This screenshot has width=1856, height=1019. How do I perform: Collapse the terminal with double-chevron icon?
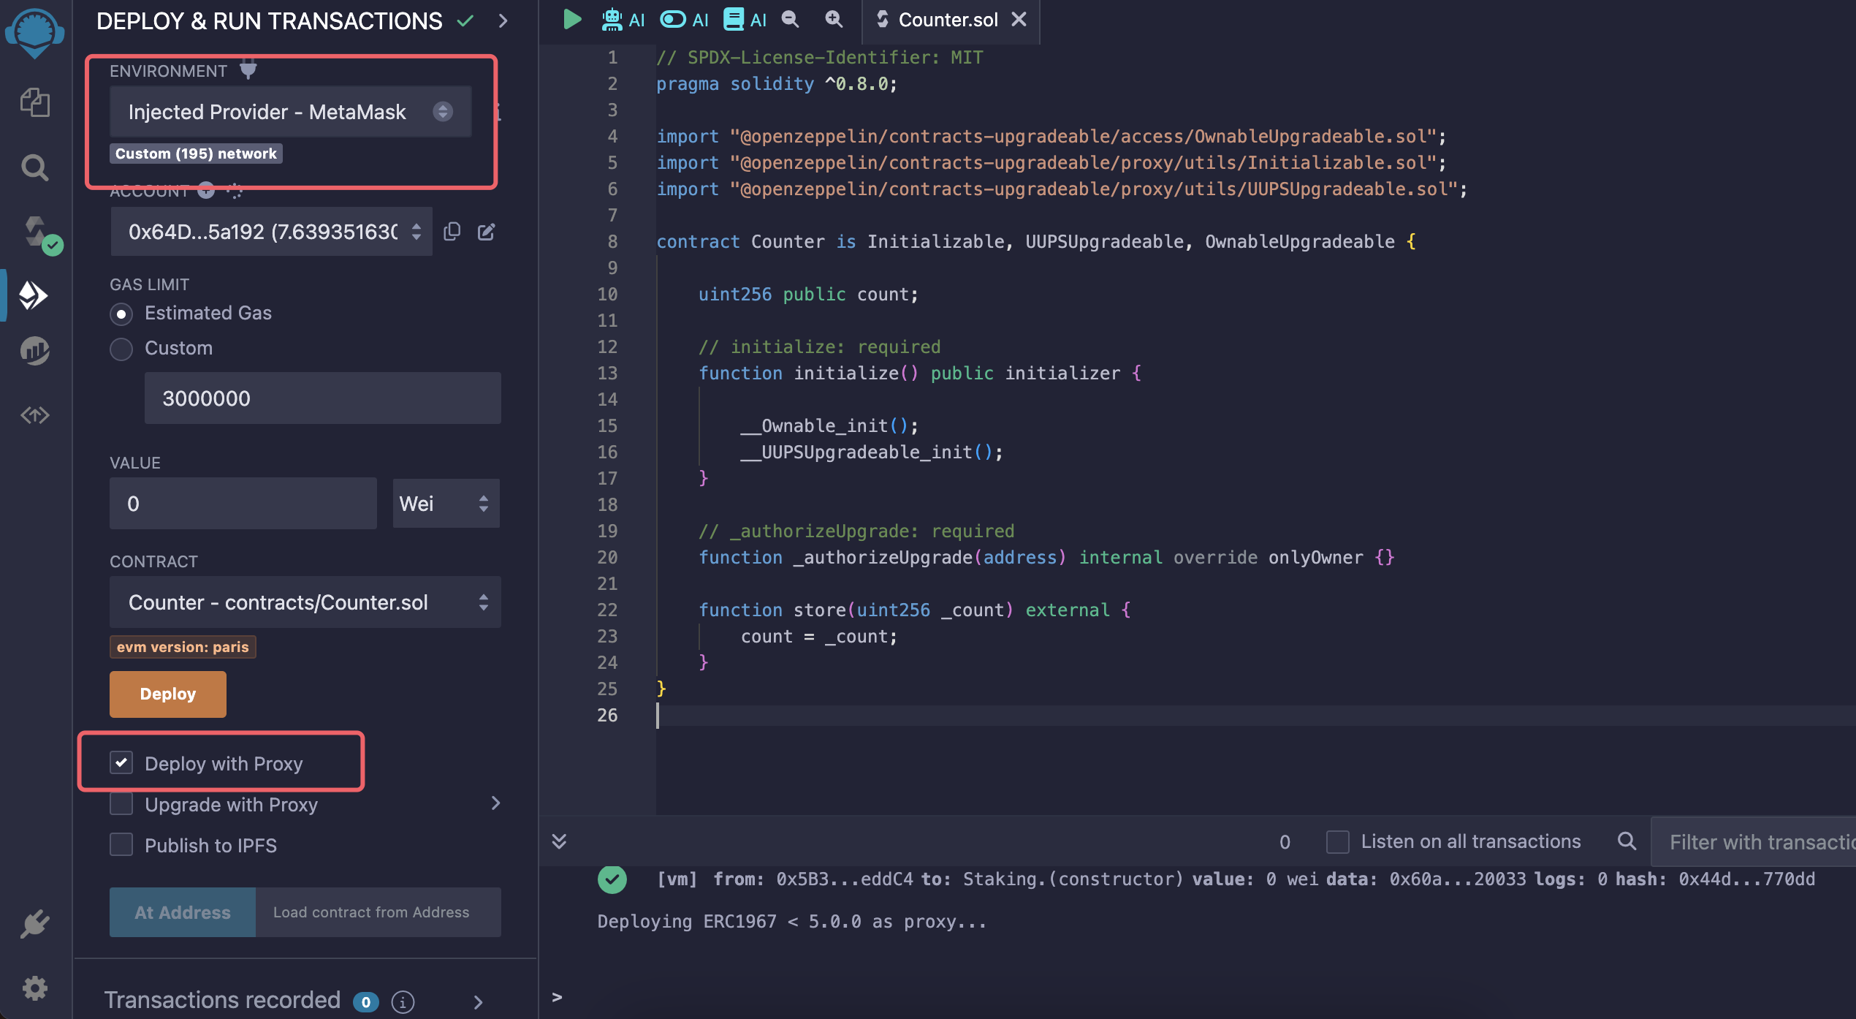point(559,841)
